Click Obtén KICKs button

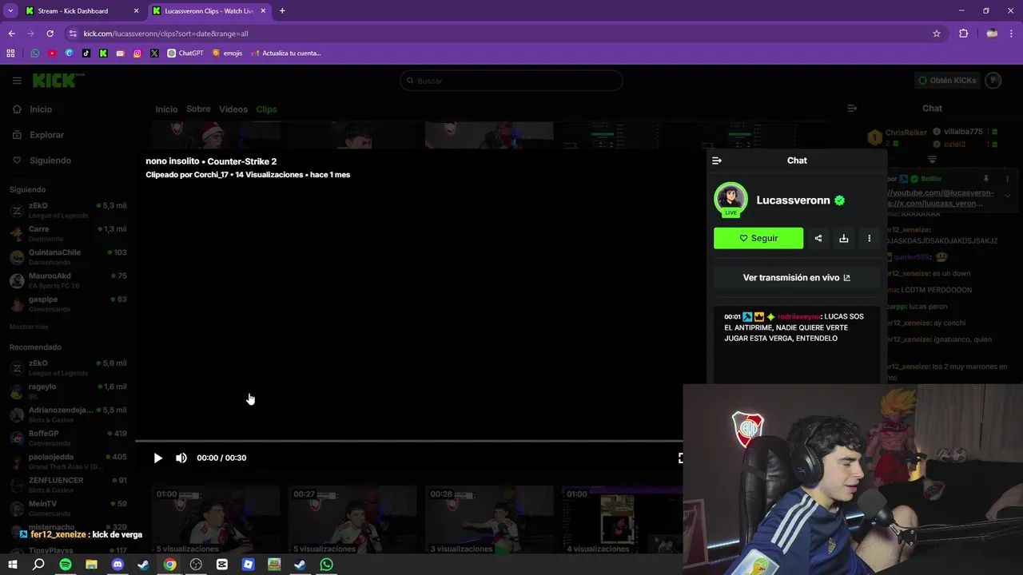pos(947,81)
